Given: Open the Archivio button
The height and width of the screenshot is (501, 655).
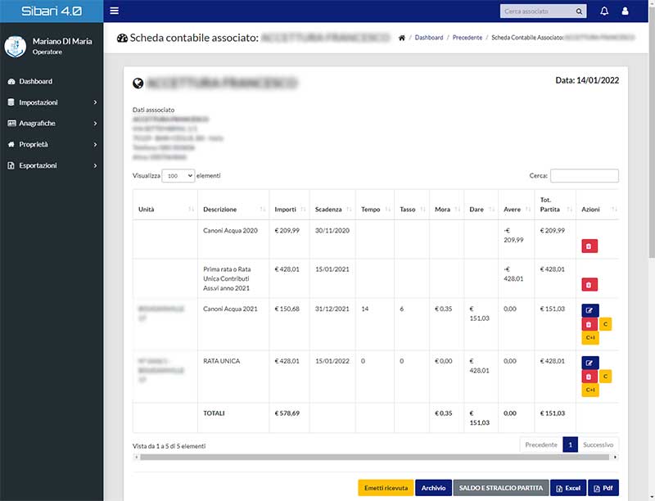Looking at the screenshot, I should point(433,488).
